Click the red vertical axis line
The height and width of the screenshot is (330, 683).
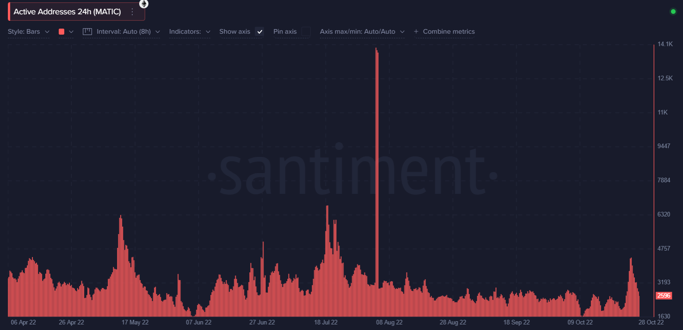(653, 180)
